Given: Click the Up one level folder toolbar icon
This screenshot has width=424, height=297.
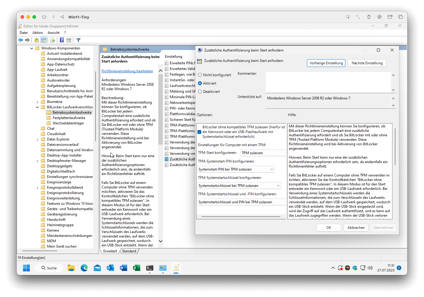Looking at the screenshot, I should click(37, 40).
